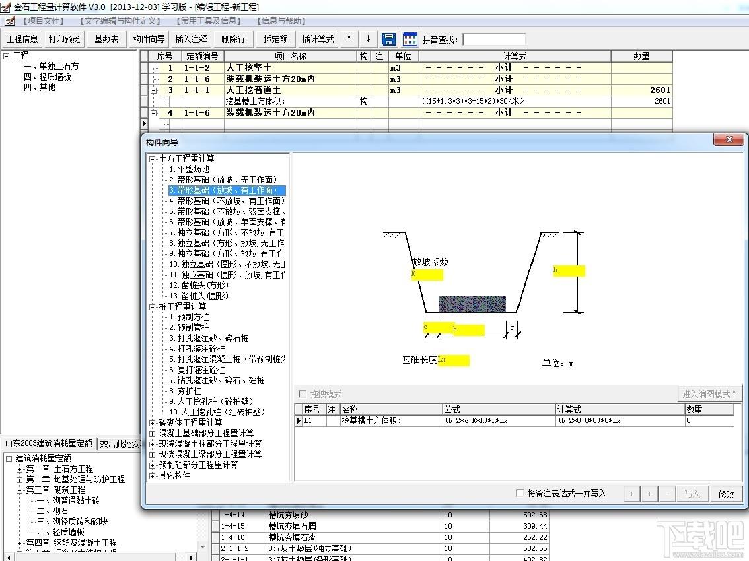Screen dimensions: 749x561
Task: Click the 拼音查找 search field
Action: [x=494, y=39]
